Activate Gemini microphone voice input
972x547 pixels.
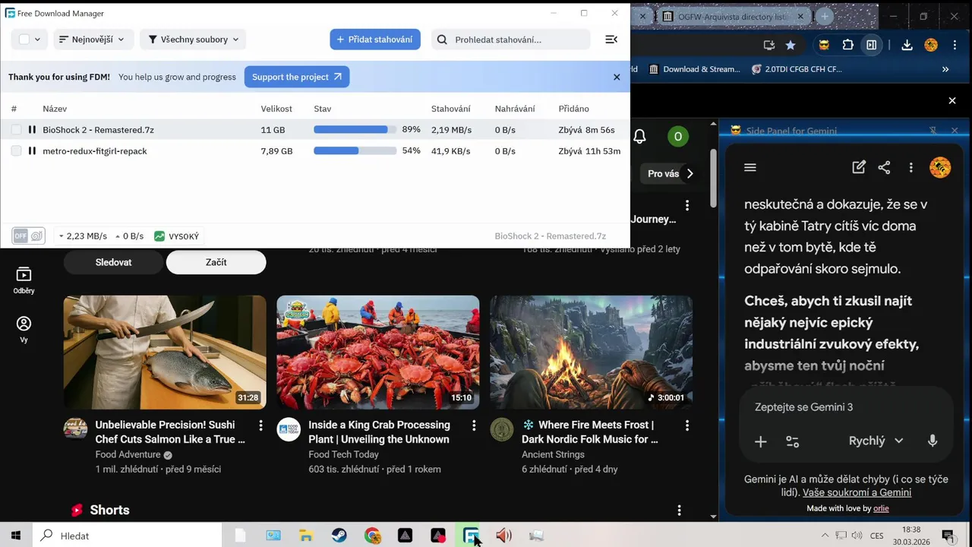pos(933,441)
